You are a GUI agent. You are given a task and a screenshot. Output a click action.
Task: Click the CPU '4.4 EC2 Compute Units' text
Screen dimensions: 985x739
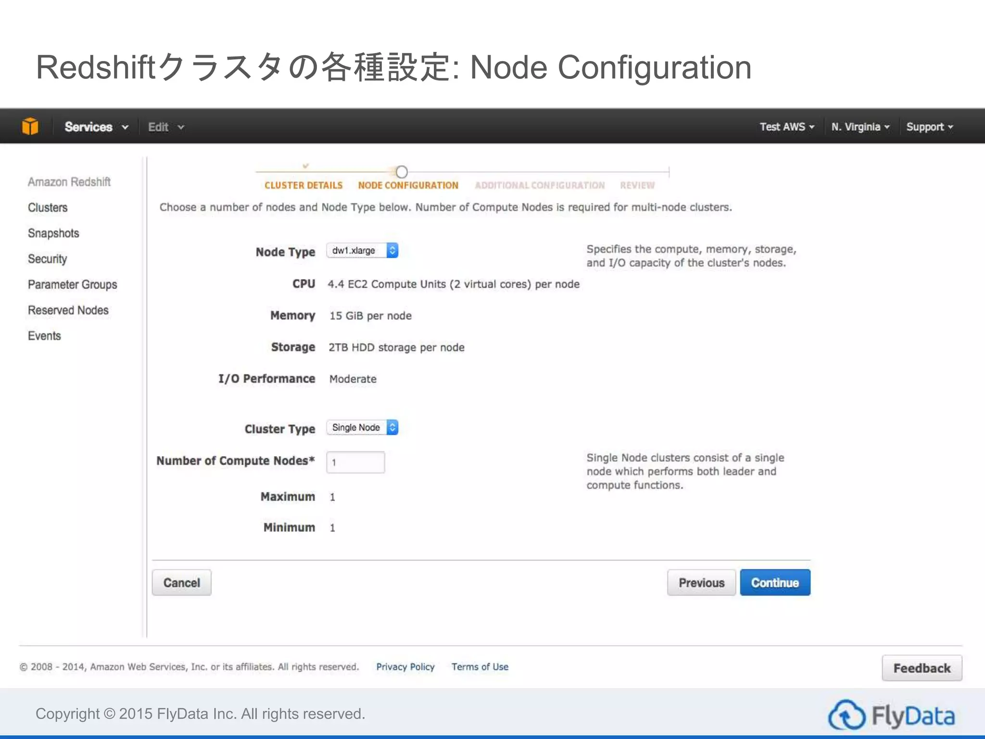(454, 284)
